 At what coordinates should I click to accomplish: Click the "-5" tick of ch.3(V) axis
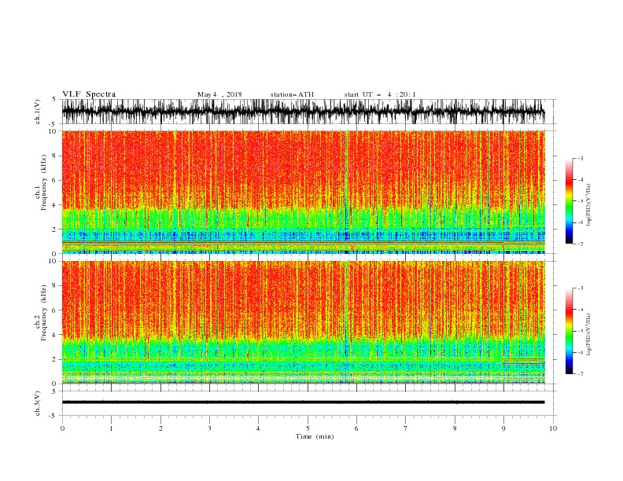click(53, 416)
